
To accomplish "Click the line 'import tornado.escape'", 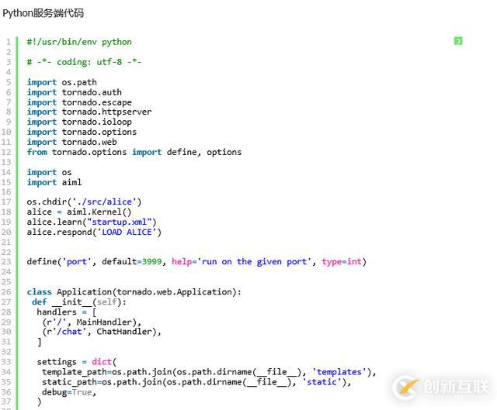I will click(x=79, y=102).
